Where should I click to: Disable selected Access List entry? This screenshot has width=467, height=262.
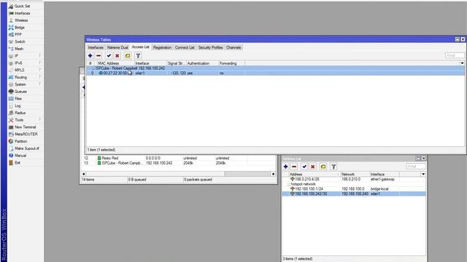pyautogui.click(x=117, y=55)
